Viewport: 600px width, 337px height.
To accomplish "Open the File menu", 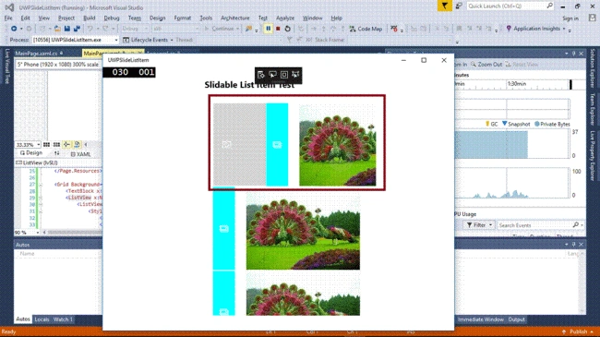I will [x=8, y=18].
